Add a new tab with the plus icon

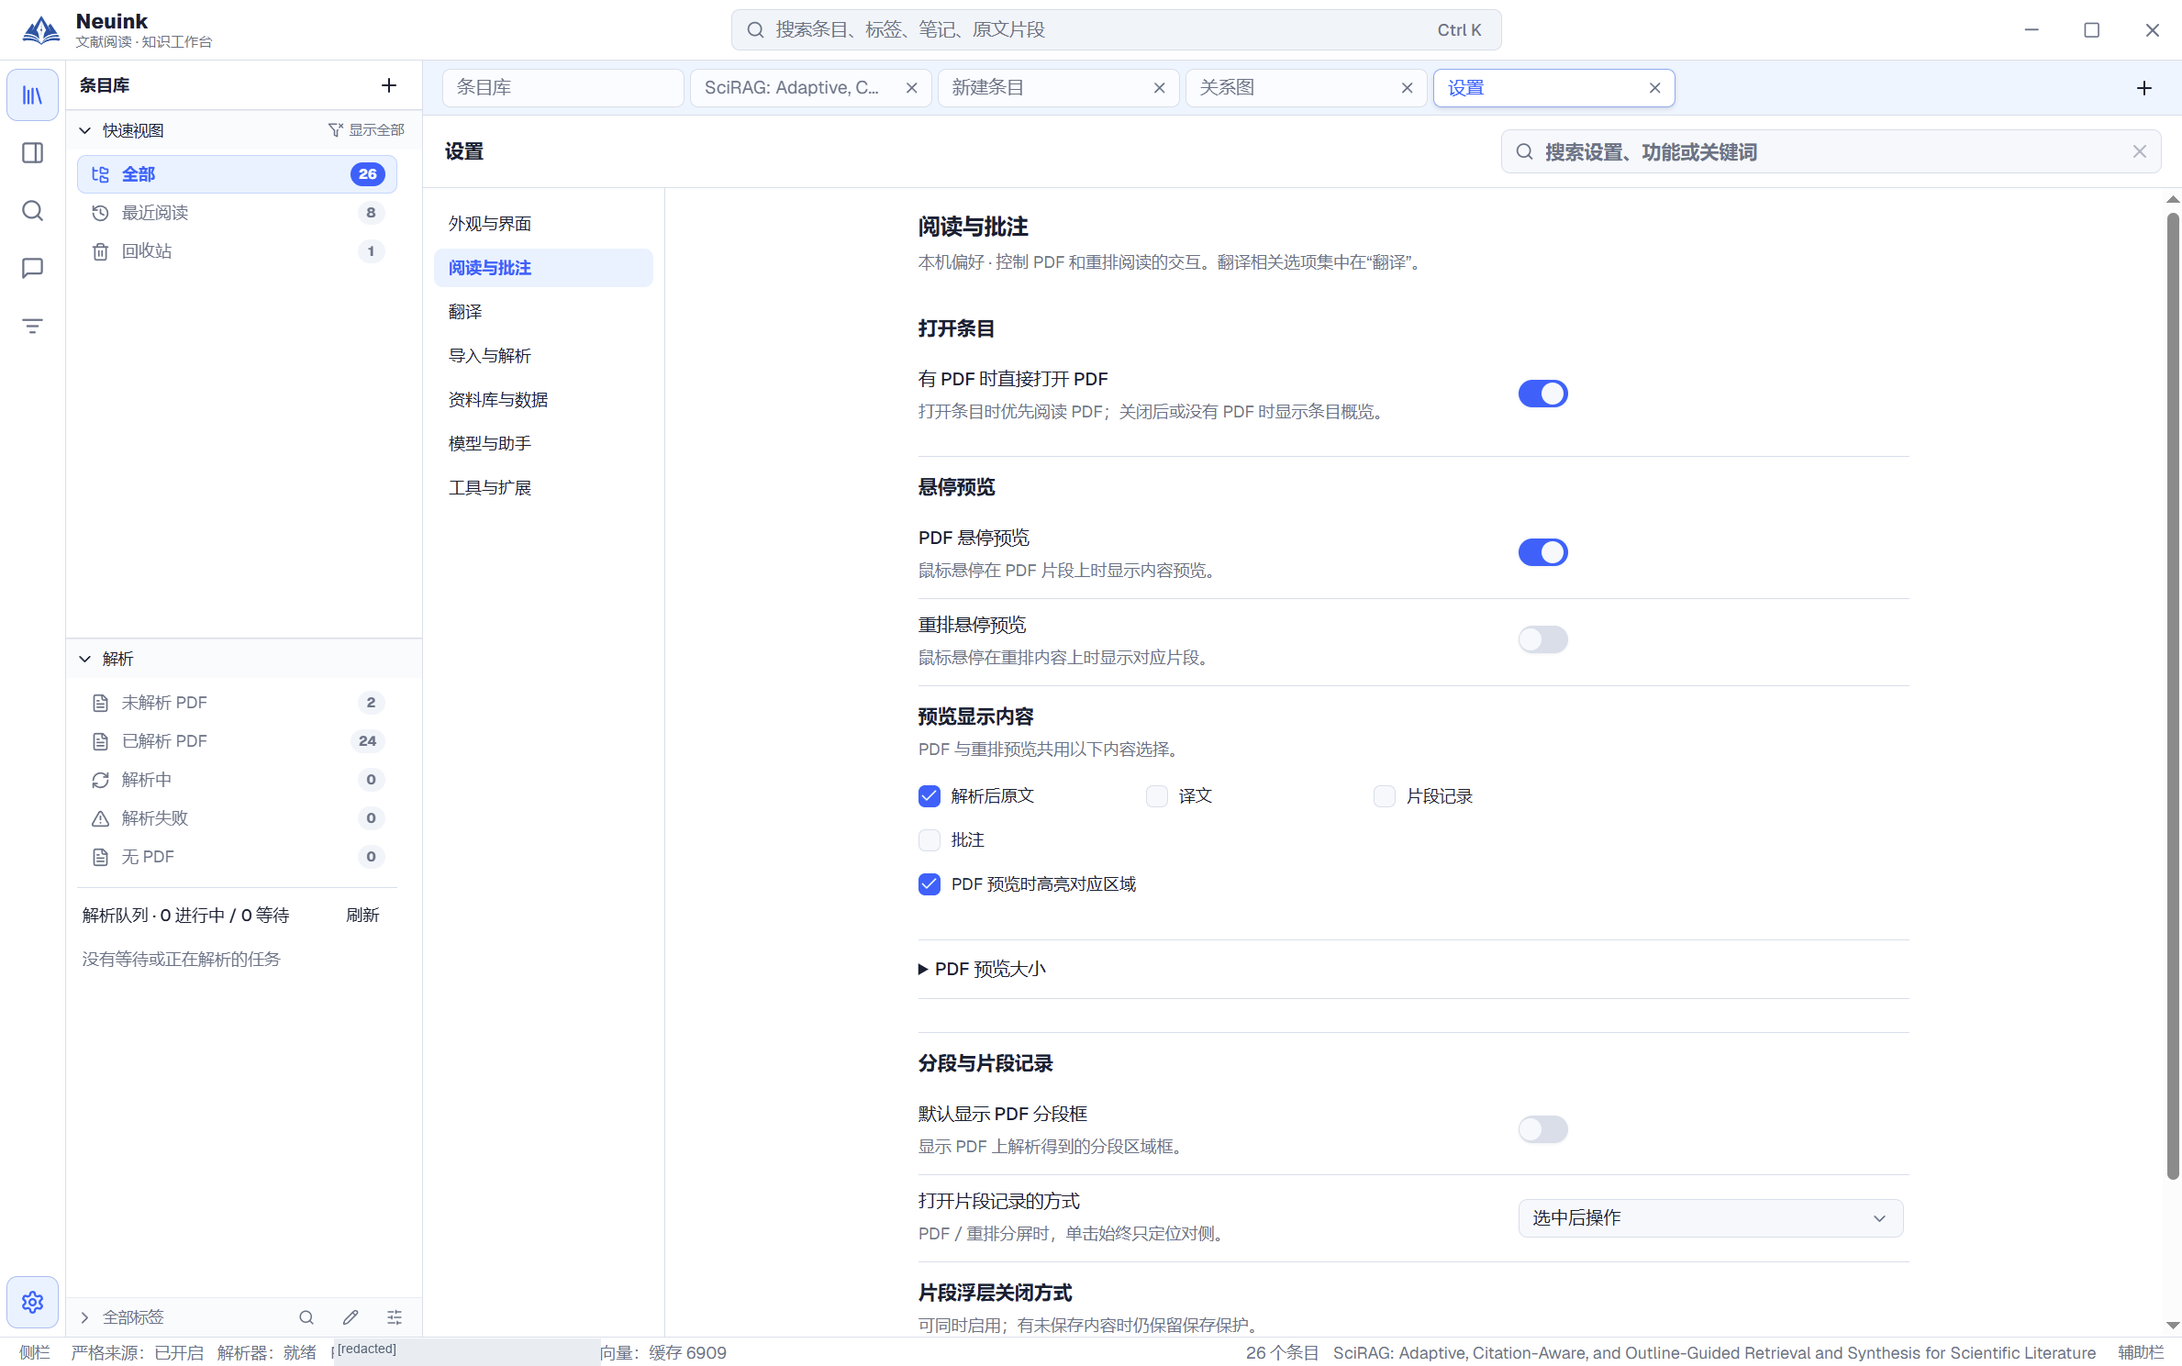coord(2143,88)
